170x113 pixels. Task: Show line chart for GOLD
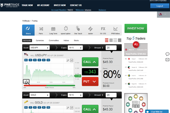point(72,108)
